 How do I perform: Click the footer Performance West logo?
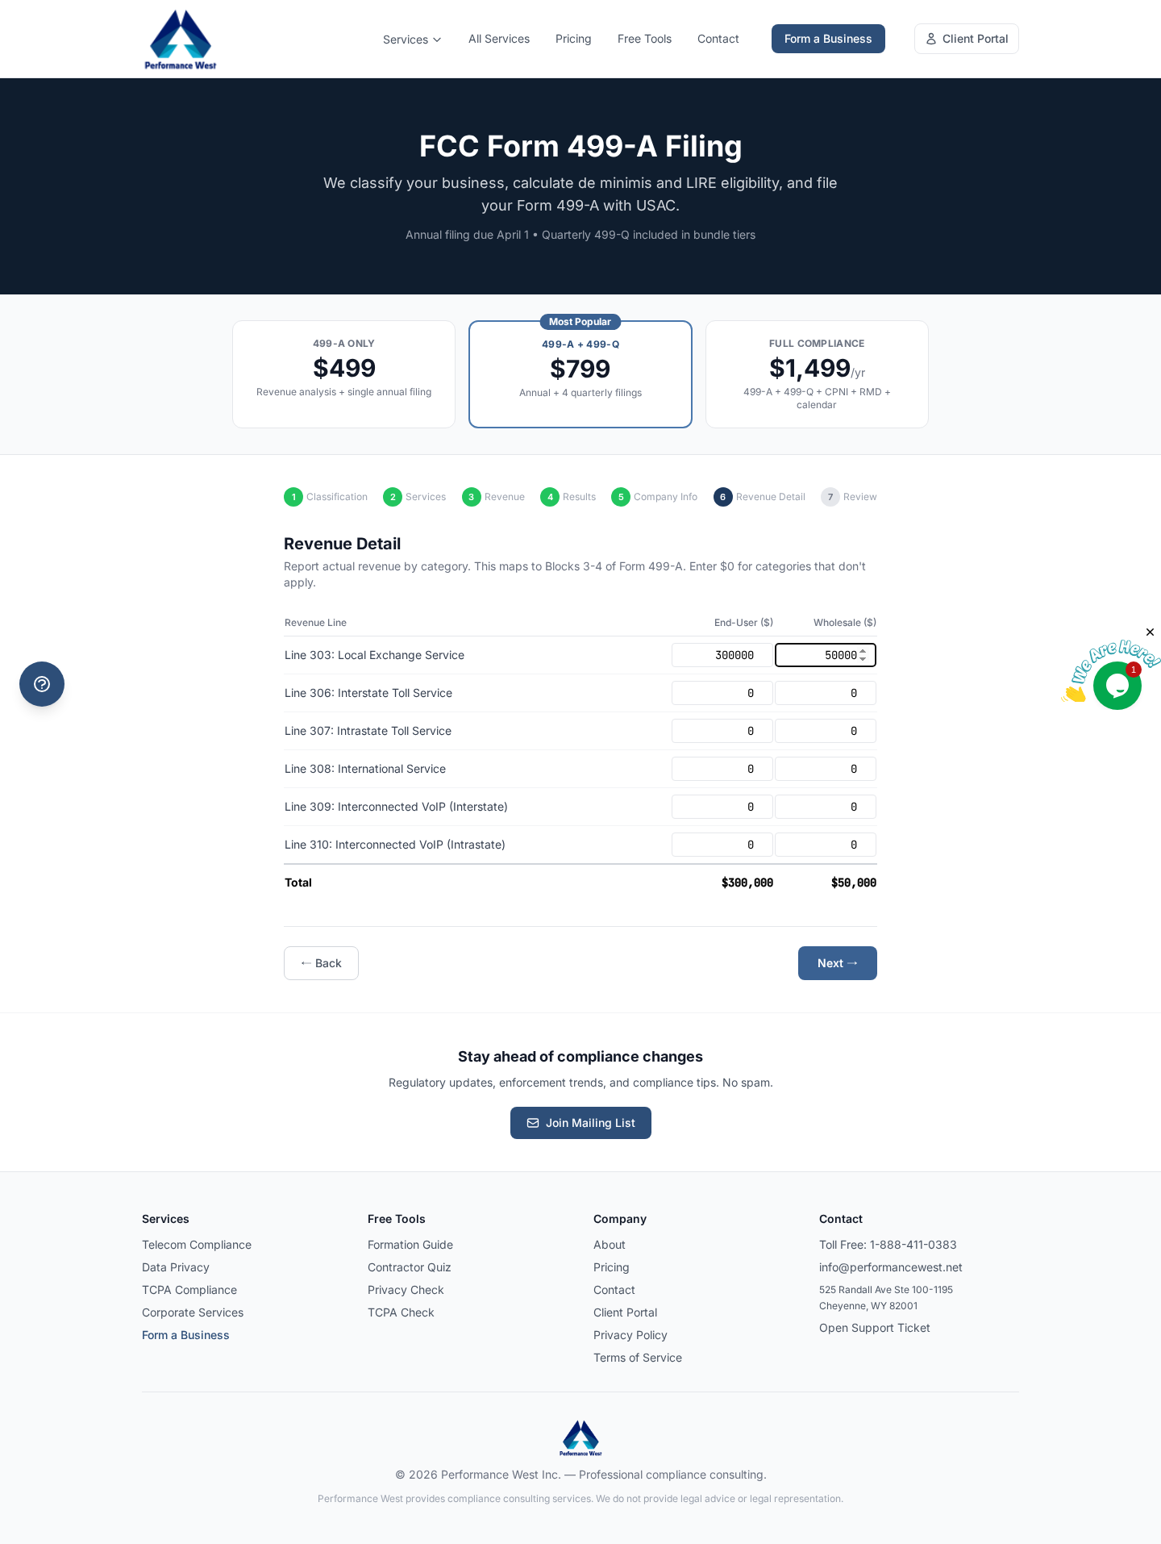coord(580,1438)
